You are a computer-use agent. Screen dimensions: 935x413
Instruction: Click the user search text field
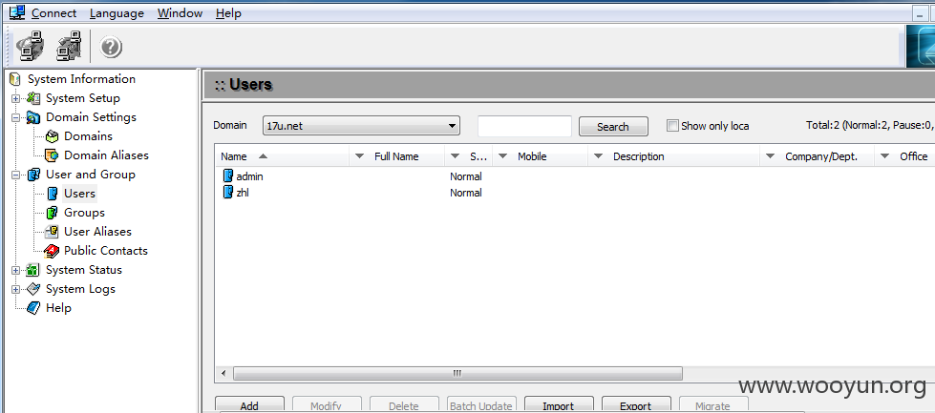pyautogui.click(x=524, y=126)
